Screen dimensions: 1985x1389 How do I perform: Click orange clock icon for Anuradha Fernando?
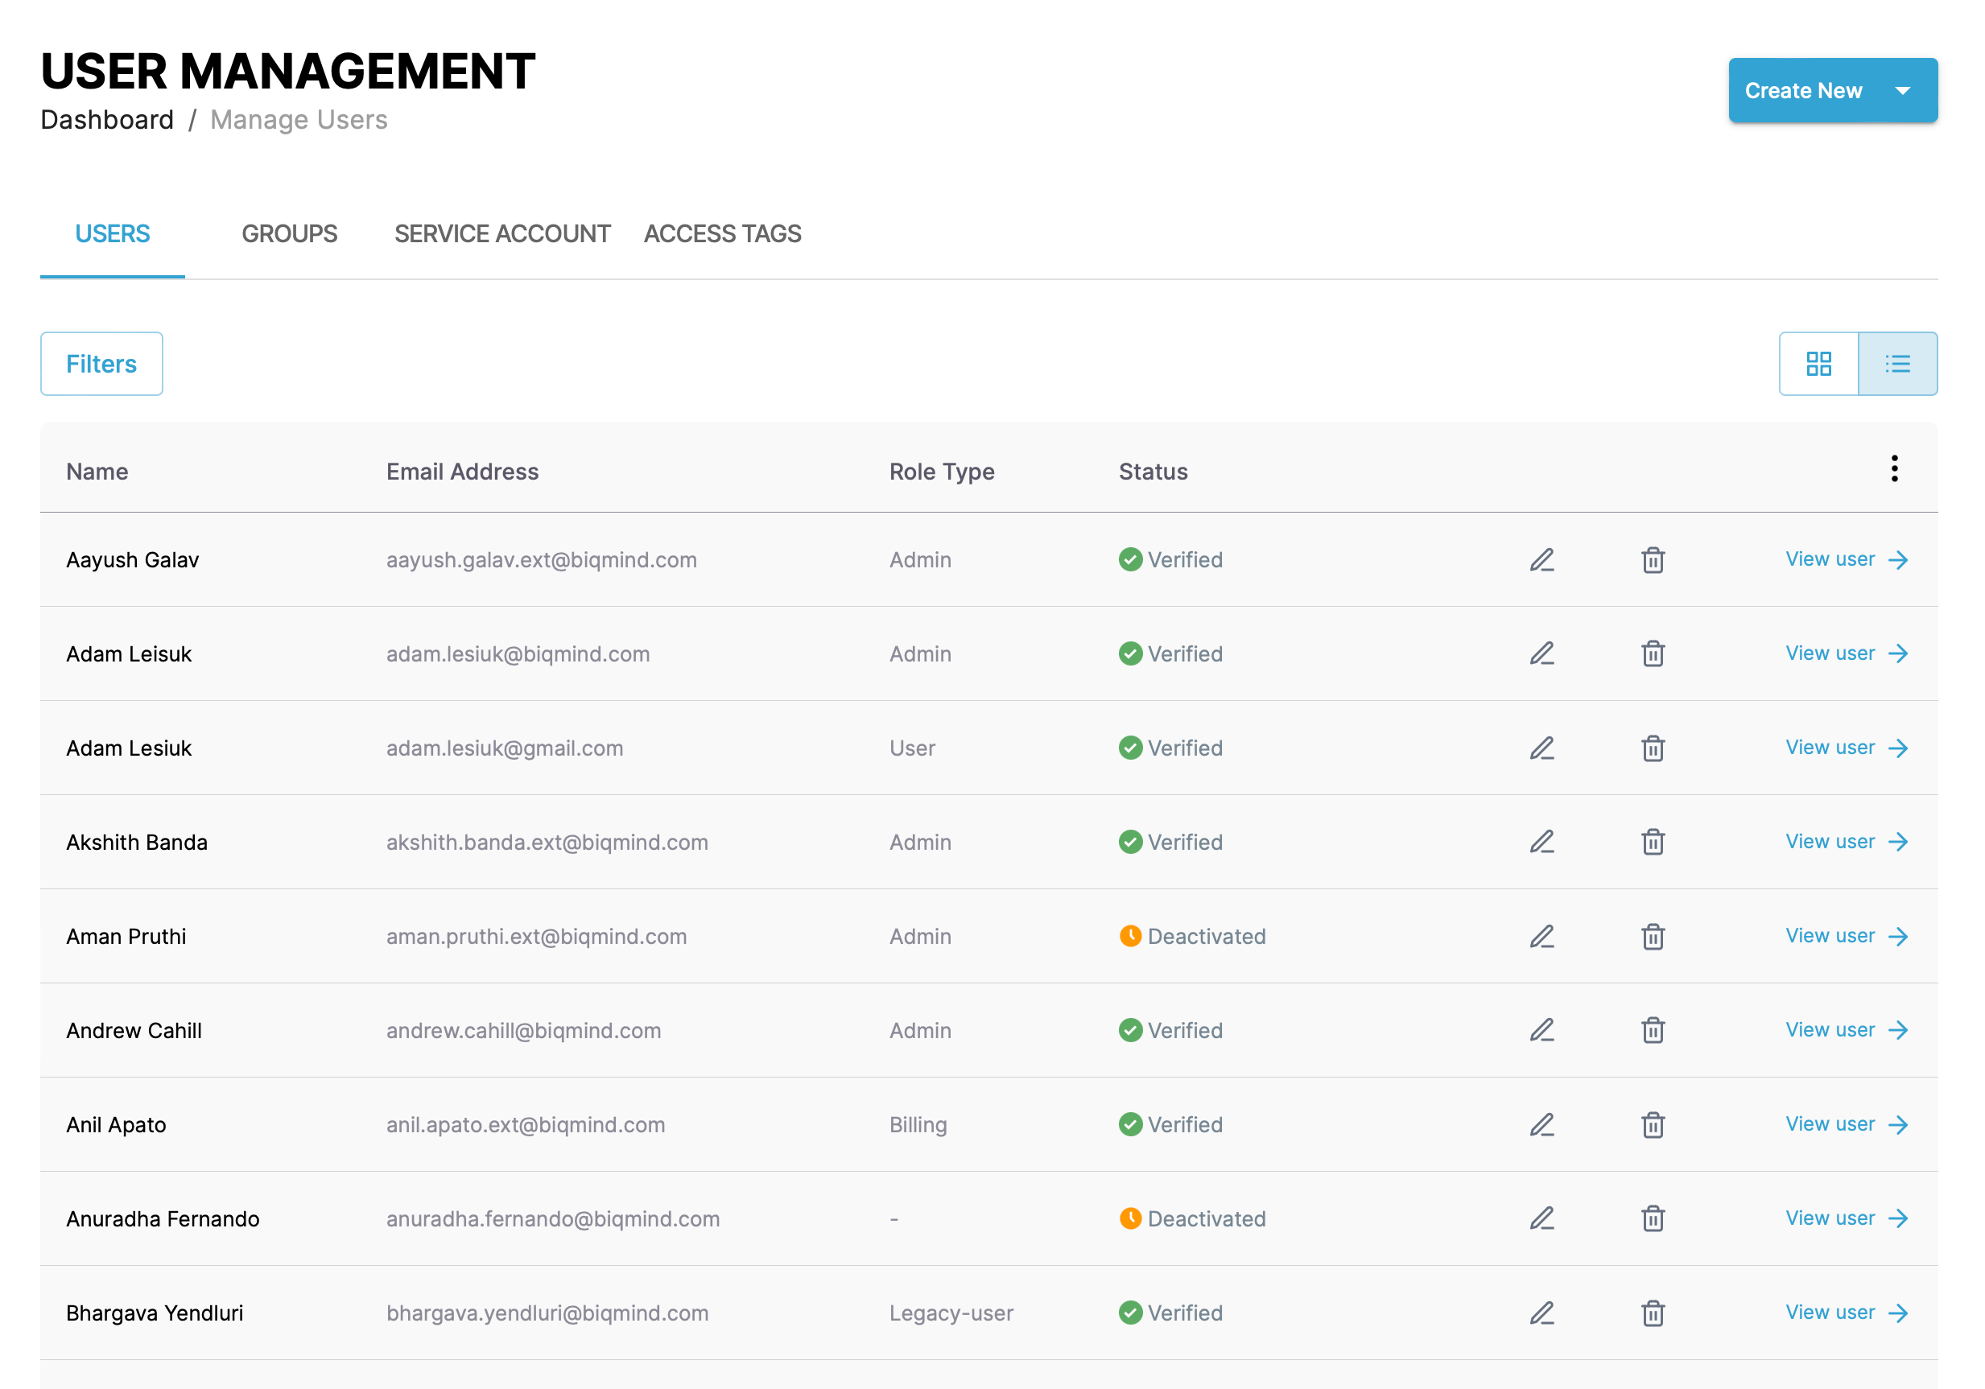(1130, 1218)
